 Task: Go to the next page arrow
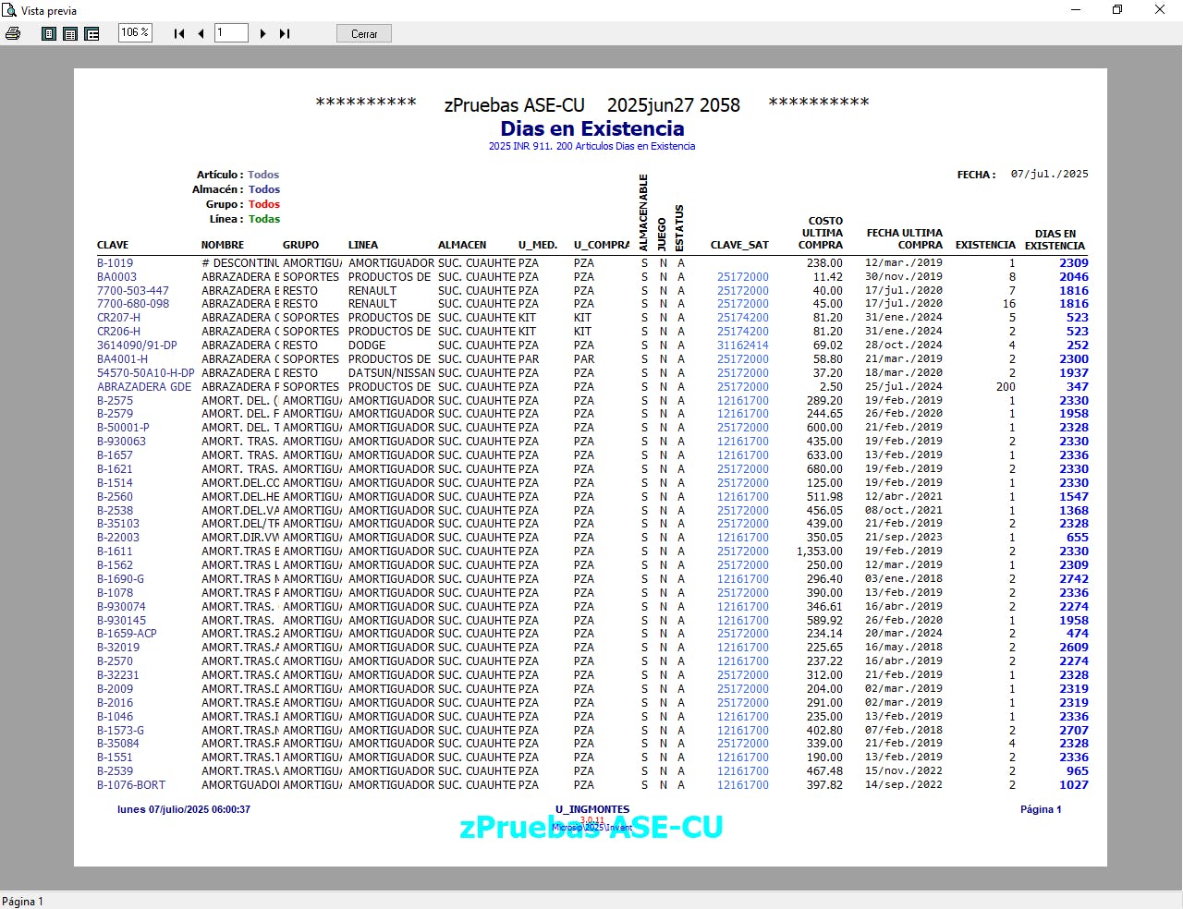(263, 33)
